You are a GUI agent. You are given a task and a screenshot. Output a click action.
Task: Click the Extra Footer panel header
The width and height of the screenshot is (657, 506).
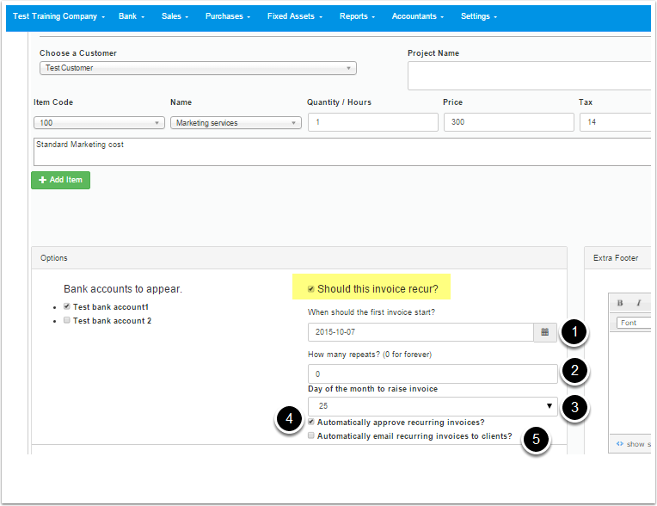[x=617, y=258]
